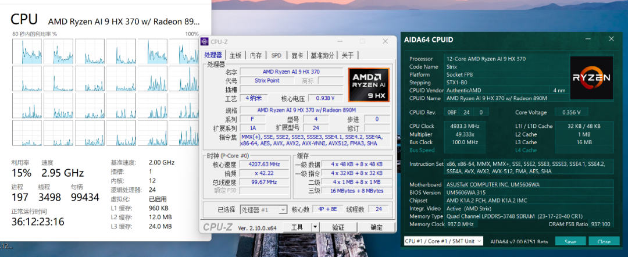This screenshot has width=628, height=257.
Task: Click the Multiplier value 49.333x
Action: click(x=465, y=134)
